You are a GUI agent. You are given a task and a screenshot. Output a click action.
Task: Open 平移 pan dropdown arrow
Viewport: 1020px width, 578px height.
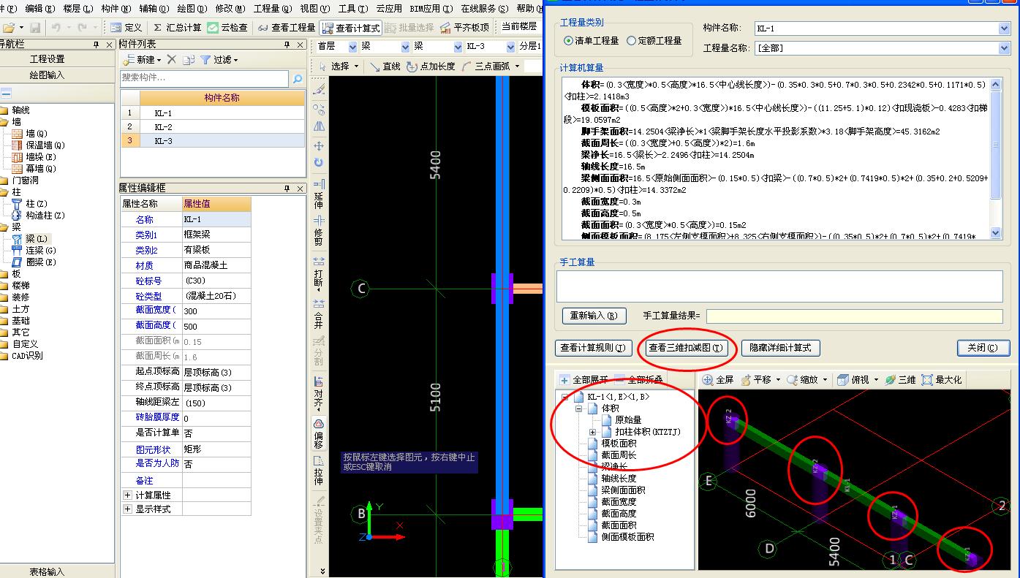[778, 380]
